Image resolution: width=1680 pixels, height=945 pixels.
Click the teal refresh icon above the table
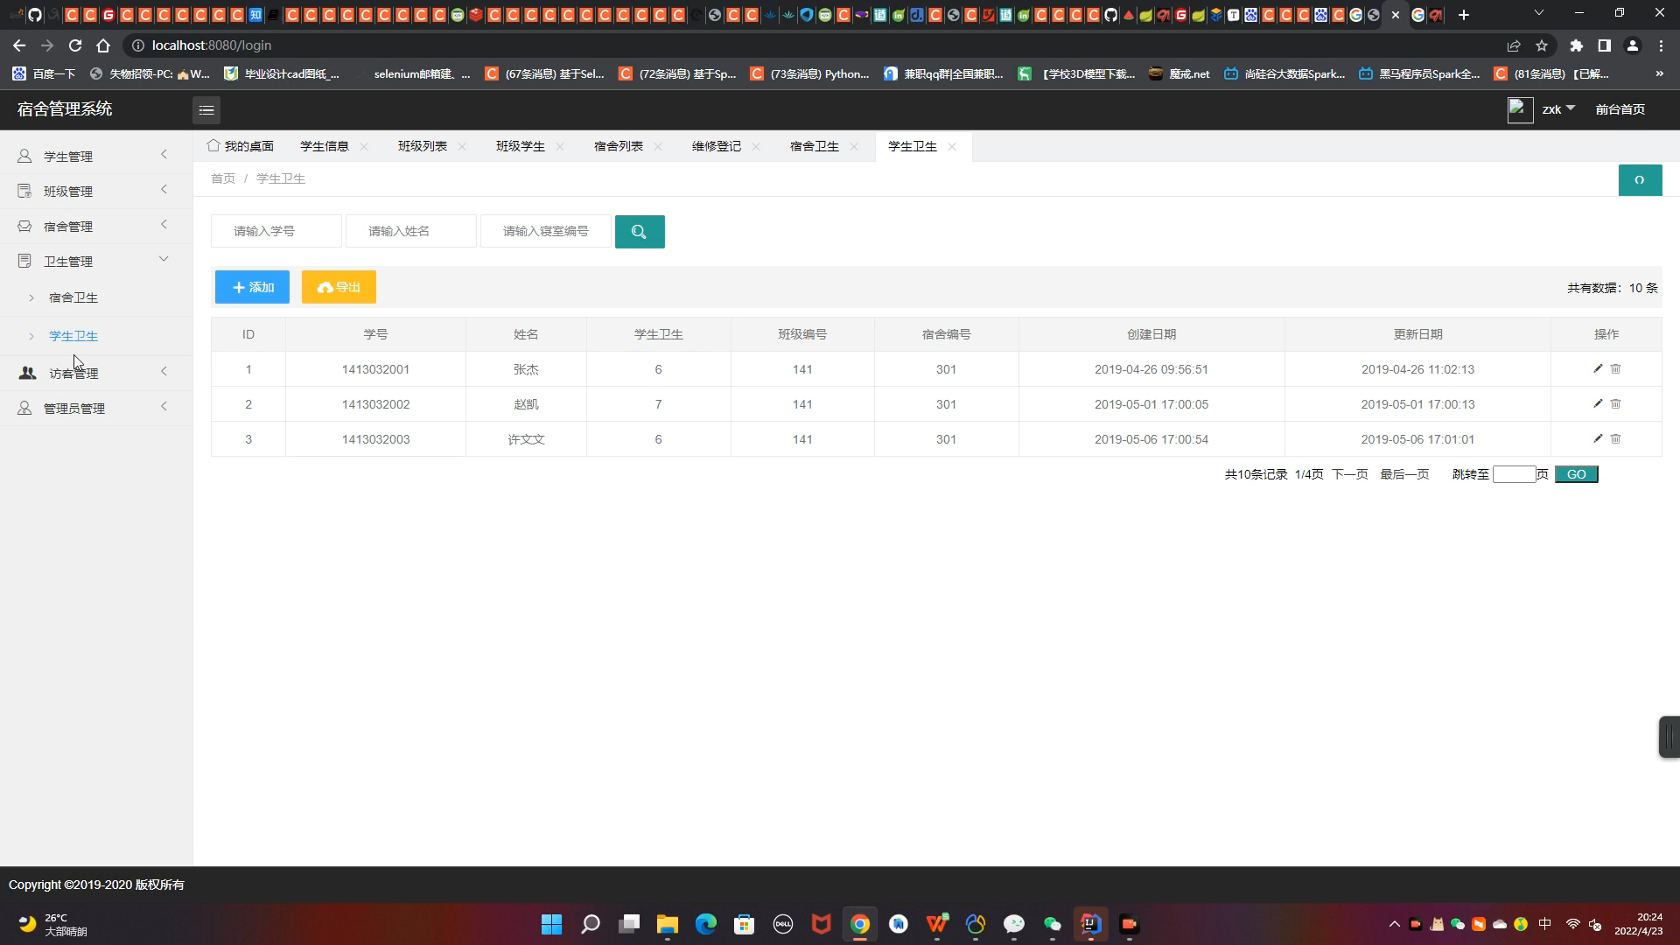pyautogui.click(x=1641, y=180)
